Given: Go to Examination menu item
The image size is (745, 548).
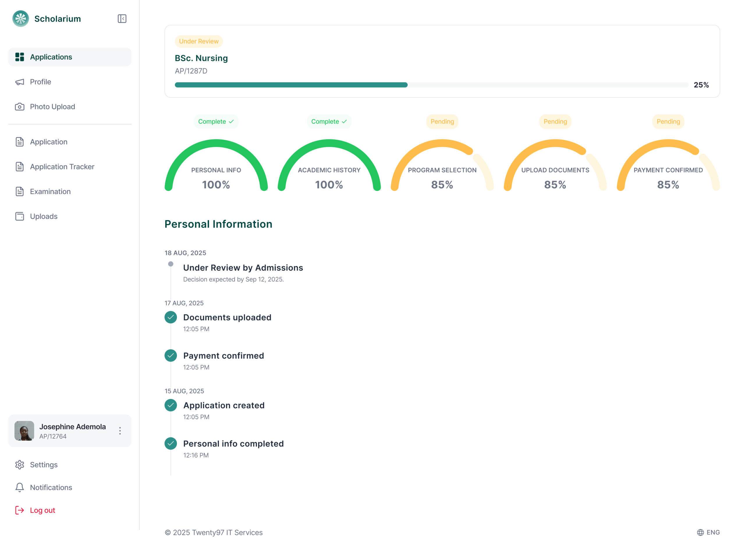Looking at the screenshot, I should (x=50, y=191).
